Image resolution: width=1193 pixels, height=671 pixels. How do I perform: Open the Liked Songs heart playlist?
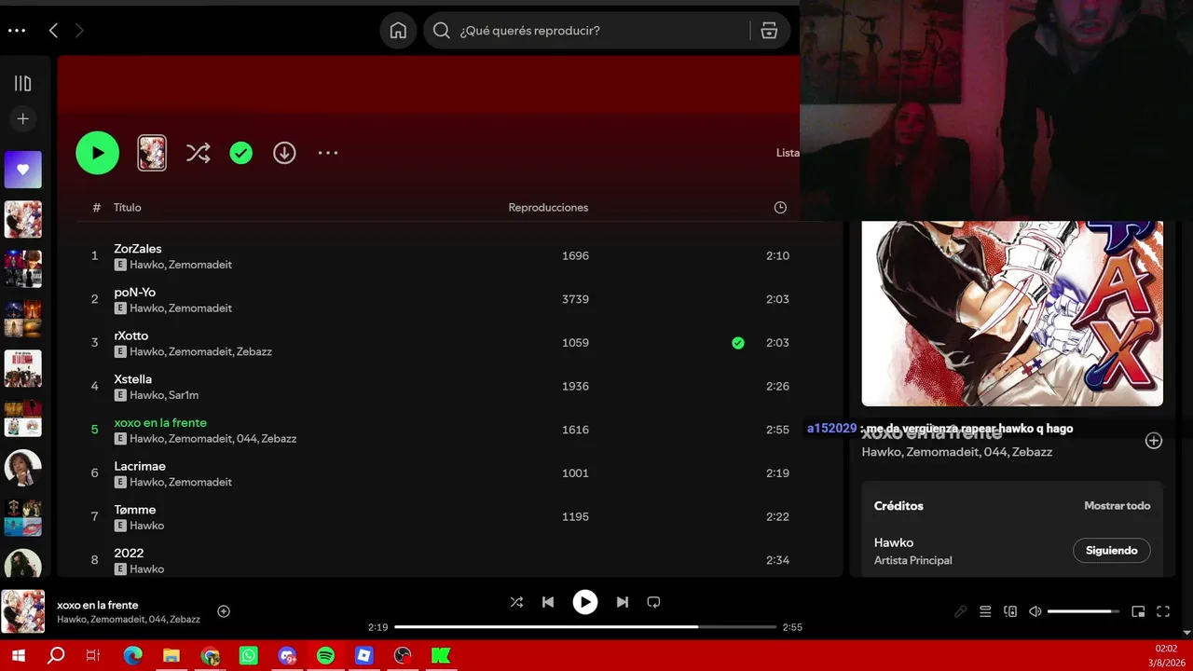(x=23, y=170)
